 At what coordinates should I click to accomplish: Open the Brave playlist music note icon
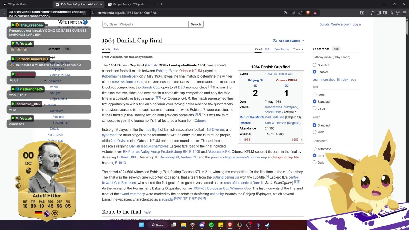(x=372, y=13)
